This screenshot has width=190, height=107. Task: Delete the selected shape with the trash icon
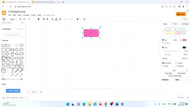click(39, 19)
